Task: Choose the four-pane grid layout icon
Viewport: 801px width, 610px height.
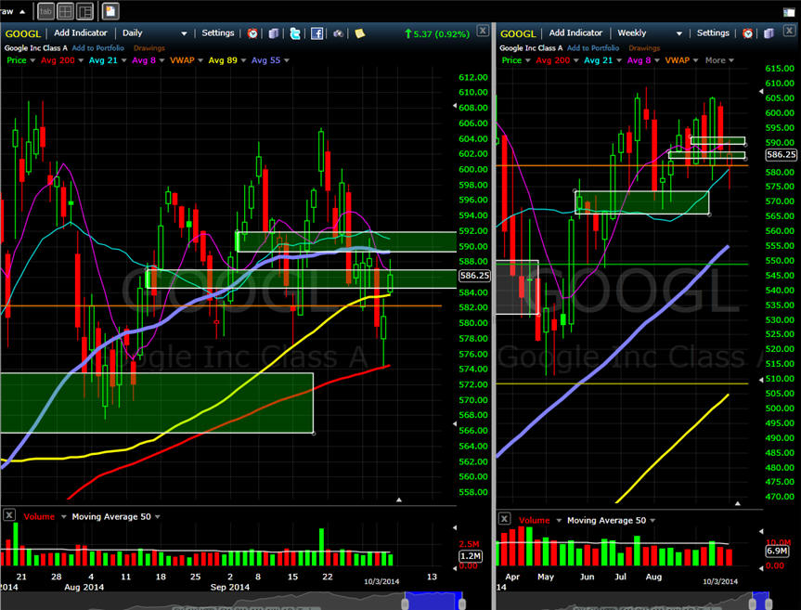Action: pos(65,11)
